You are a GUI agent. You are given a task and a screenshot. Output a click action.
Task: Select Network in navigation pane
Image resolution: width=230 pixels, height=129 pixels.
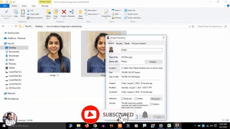point(11,93)
